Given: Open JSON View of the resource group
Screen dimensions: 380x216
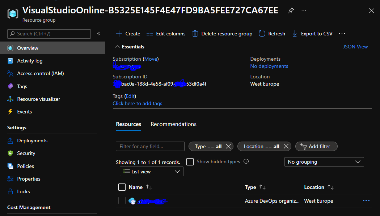Looking at the screenshot, I should click(x=355, y=46).
